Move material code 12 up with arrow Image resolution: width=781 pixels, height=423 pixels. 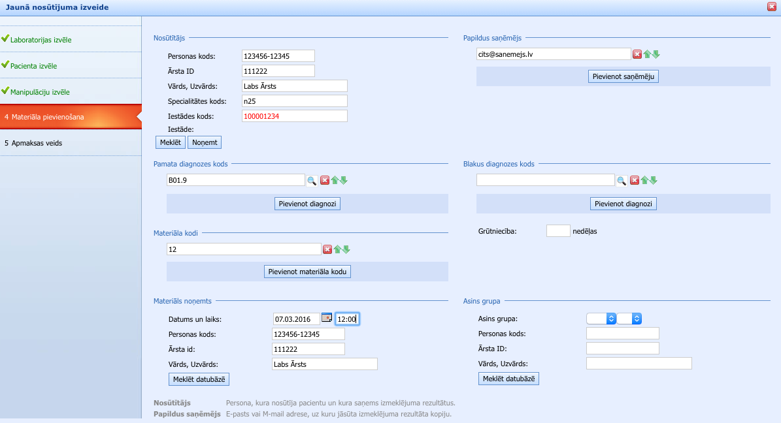(x=337, y=249)
